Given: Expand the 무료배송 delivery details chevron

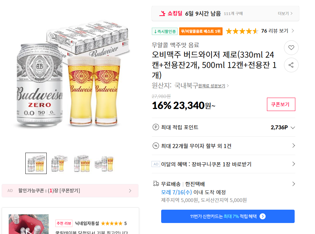Looking at the screenshot, I should click(294, 184).
